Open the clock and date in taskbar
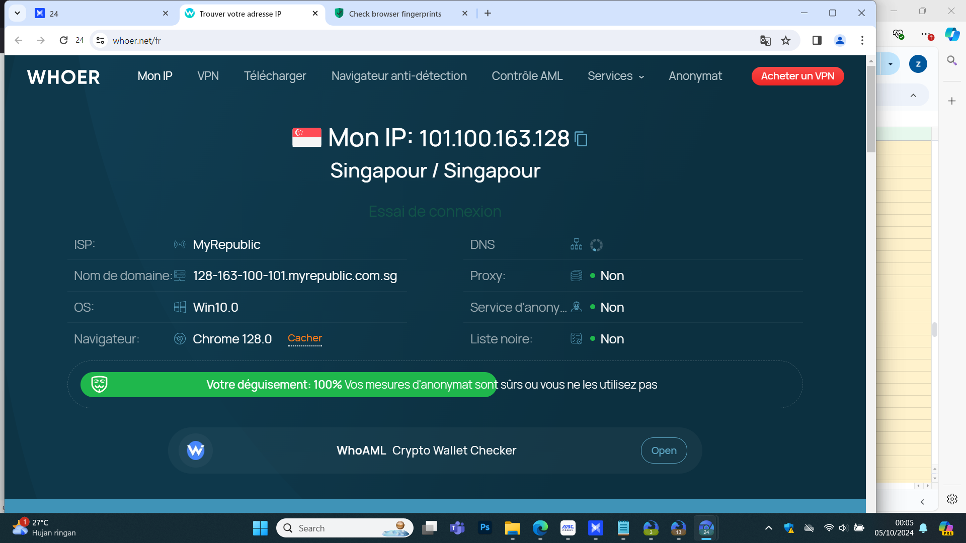966x543 pixels. click(x=894, y=528)
